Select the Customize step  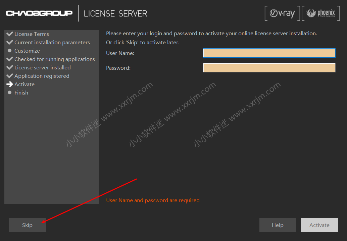coord(27,51)
